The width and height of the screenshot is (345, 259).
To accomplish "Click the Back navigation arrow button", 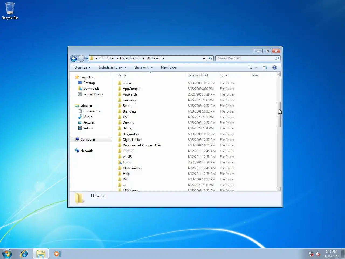I will (74, 58).
